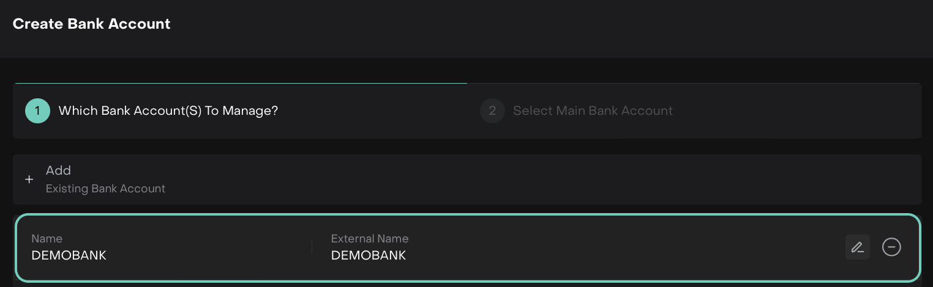The width and height of the screenshot is (933, 287).
Task: Click the teal filled stepper progress line
Action: tap(240, 83)
